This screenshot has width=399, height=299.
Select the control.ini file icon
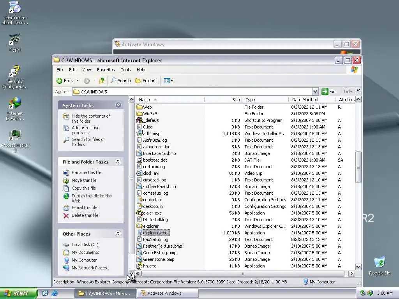(x=139, y=200)
